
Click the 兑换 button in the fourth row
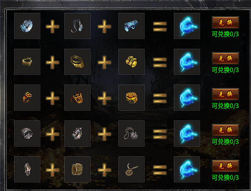(x=225, y=130)
